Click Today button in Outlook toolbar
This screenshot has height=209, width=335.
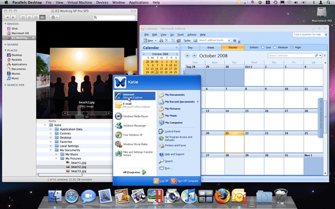[187, 40]
